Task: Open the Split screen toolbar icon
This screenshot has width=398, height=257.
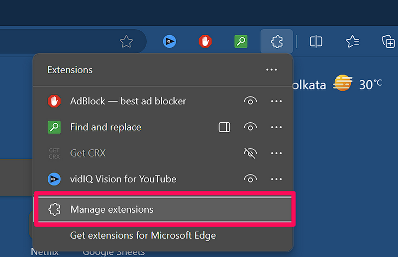Action: pyautogui.click(x=316, y=42)
